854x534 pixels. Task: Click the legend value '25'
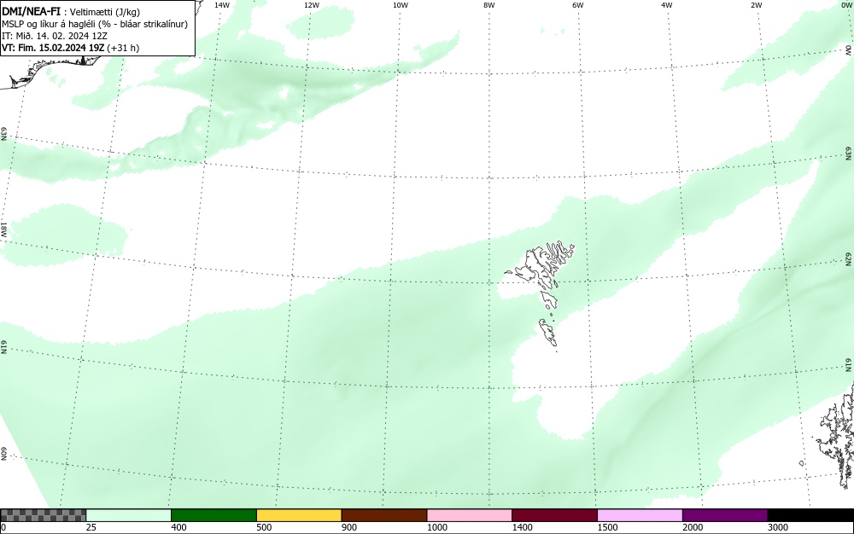click(x=91, y=527)
